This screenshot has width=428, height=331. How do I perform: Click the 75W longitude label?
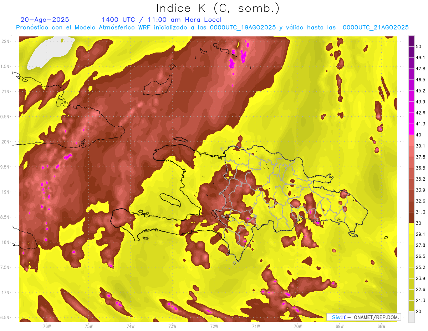coord(88,326)
